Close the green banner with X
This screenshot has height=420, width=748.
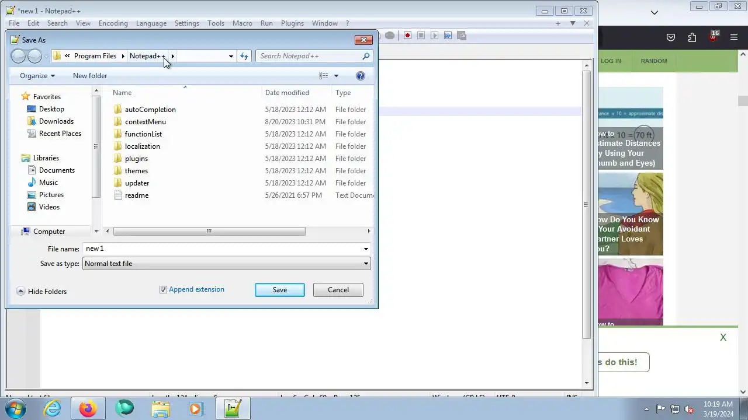tap(723, 337)
